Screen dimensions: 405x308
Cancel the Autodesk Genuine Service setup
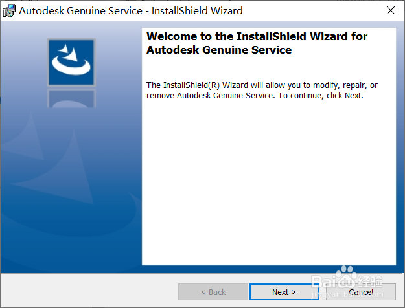(361, 292)
